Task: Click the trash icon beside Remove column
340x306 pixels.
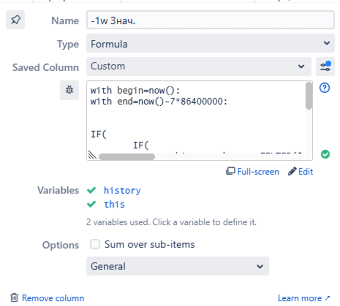Action: click(14, 298)
